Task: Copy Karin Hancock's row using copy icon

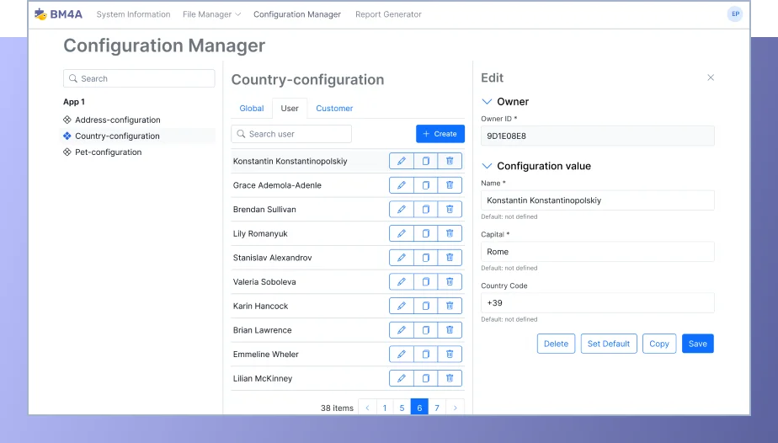Action: 425,306
